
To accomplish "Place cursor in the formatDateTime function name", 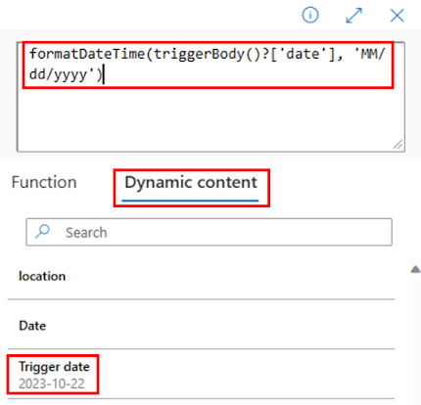I will 87,54.
